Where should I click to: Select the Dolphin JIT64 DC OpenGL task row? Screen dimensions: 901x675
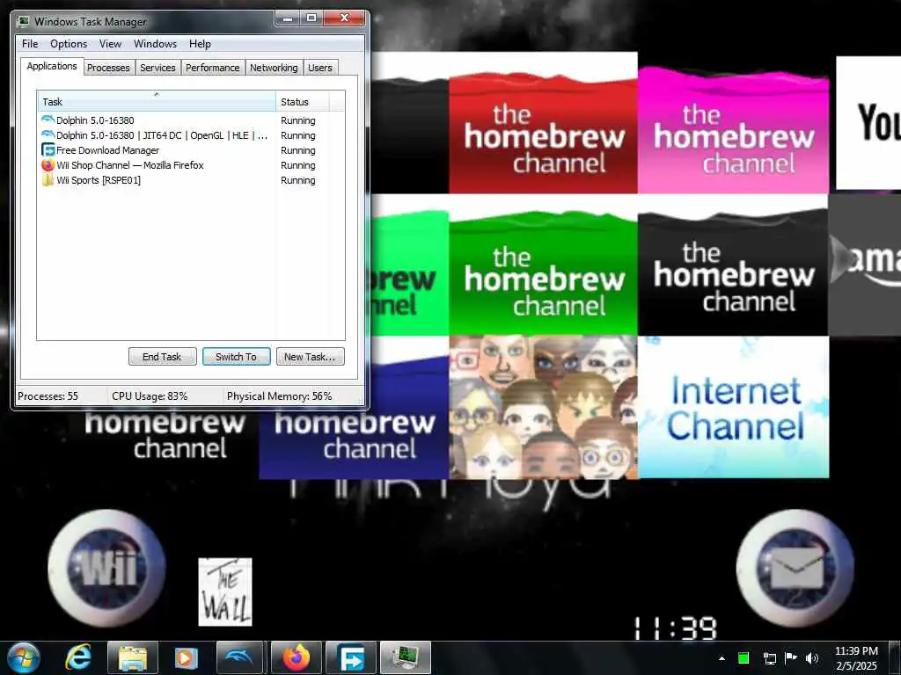click(191, 135)
